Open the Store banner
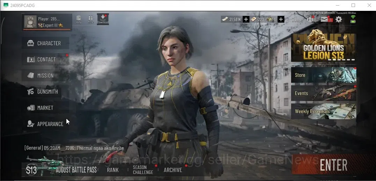 click(324, 75)
